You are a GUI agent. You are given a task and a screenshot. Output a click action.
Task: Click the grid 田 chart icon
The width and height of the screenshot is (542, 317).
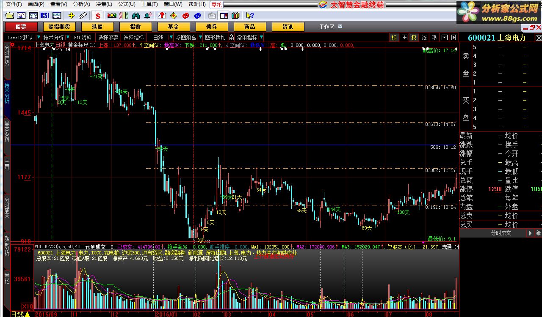(x=404, y=38)
